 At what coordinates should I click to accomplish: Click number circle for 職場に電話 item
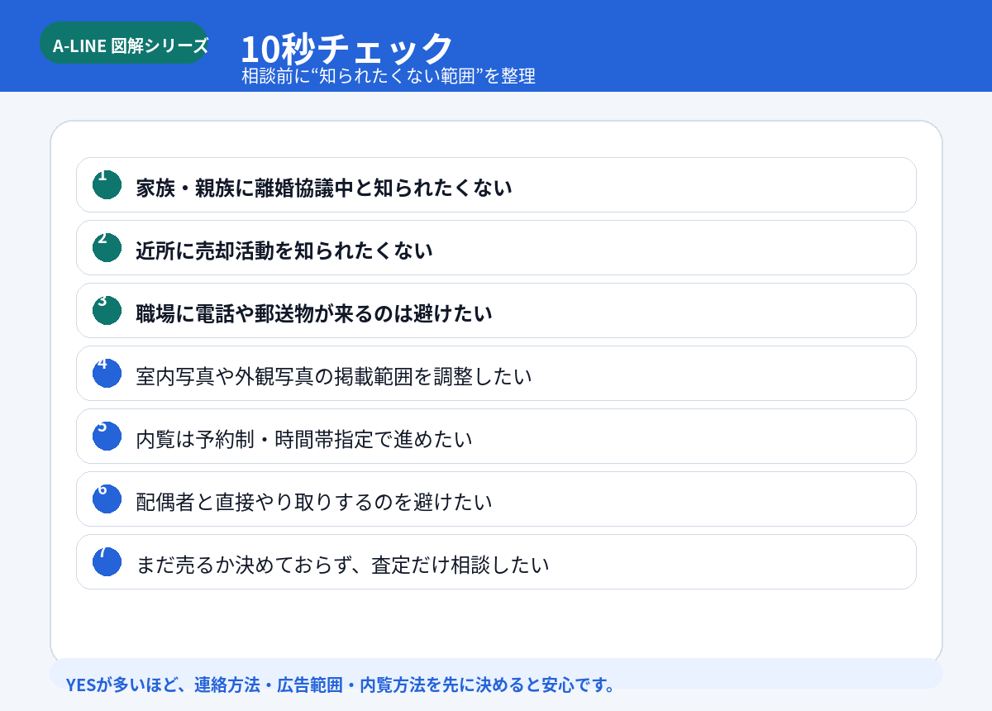point(107,311)
